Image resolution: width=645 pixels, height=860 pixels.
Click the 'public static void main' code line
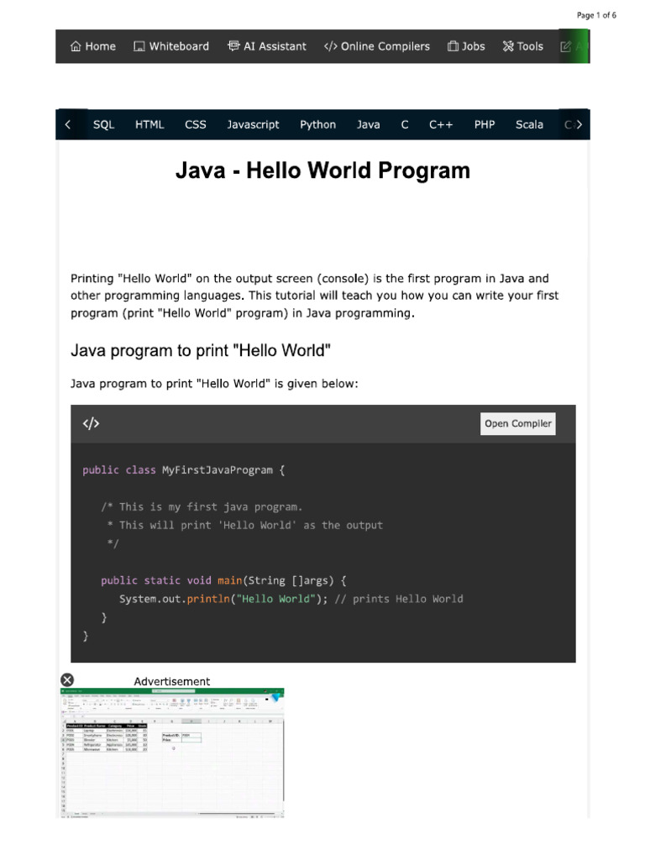pos(223,580)
